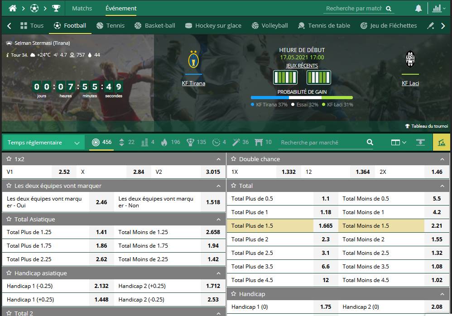The image size is (452, 316).
Task: Click the Recherche par marché input field
Action: pos(322,142)
